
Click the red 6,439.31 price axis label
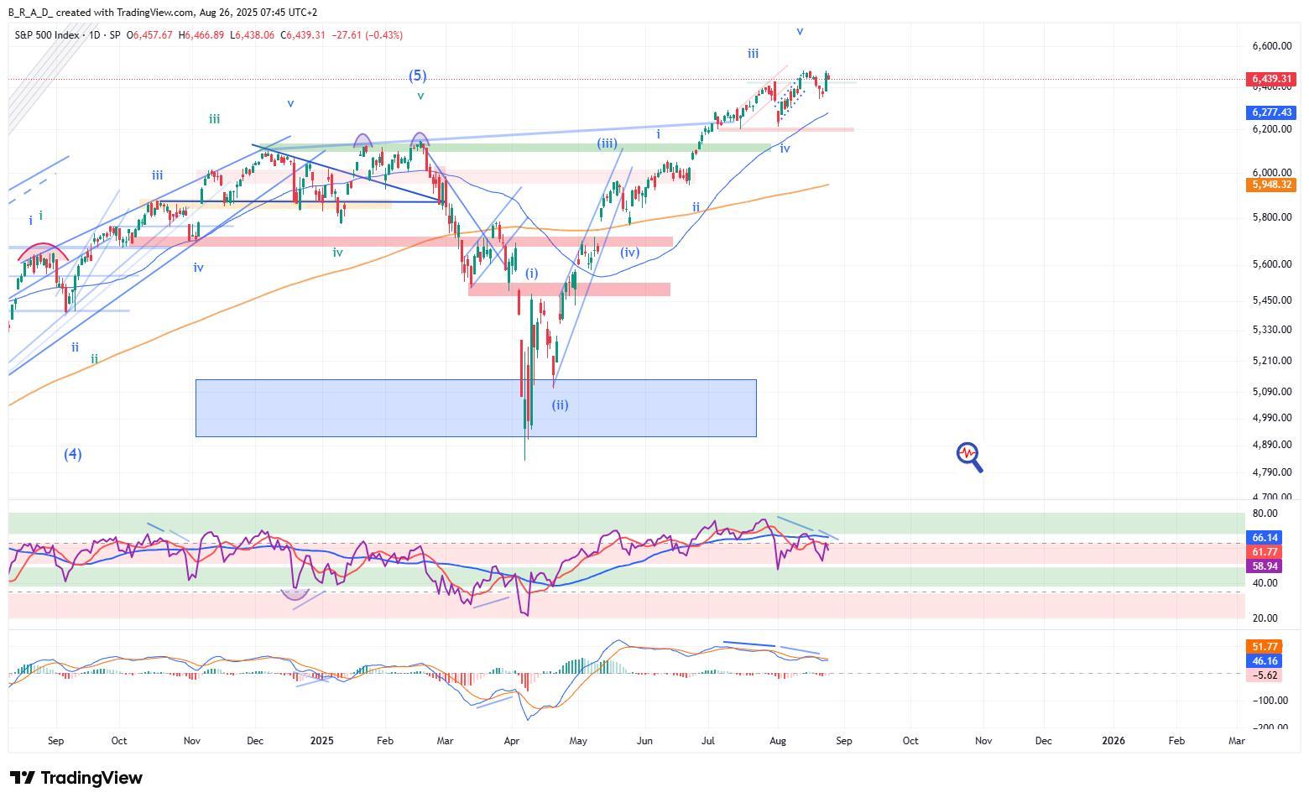pos(1271,79)
